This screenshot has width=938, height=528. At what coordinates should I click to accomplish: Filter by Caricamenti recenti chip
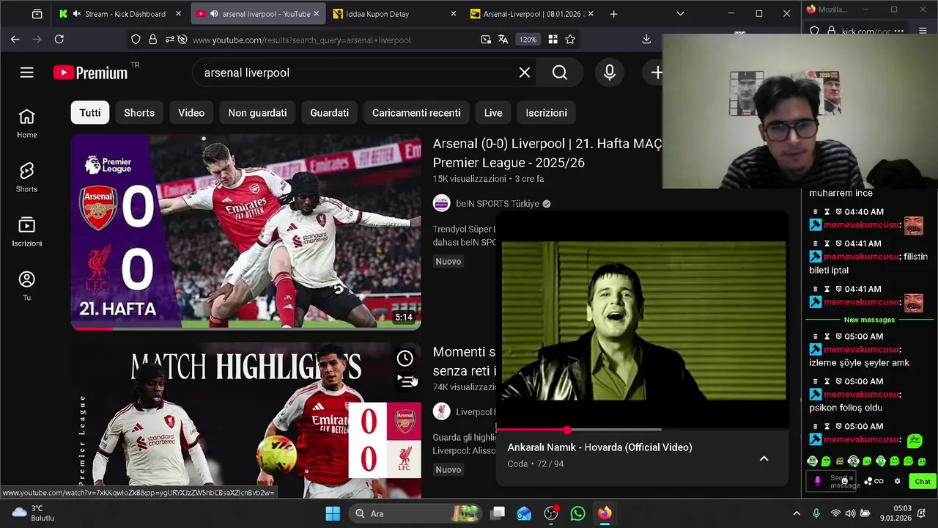click(416, 113)
